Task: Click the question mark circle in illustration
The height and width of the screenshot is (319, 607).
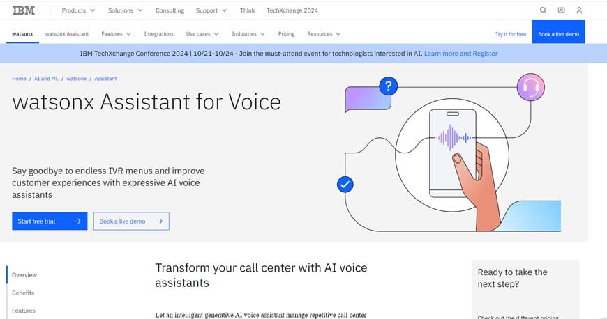Action: 389,86
